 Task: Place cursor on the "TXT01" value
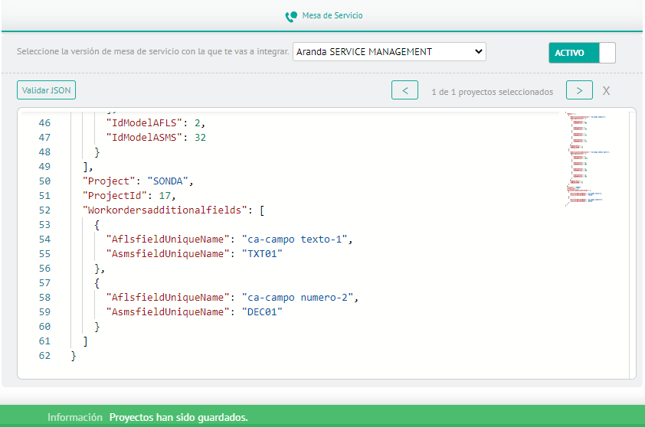[262, 253]
